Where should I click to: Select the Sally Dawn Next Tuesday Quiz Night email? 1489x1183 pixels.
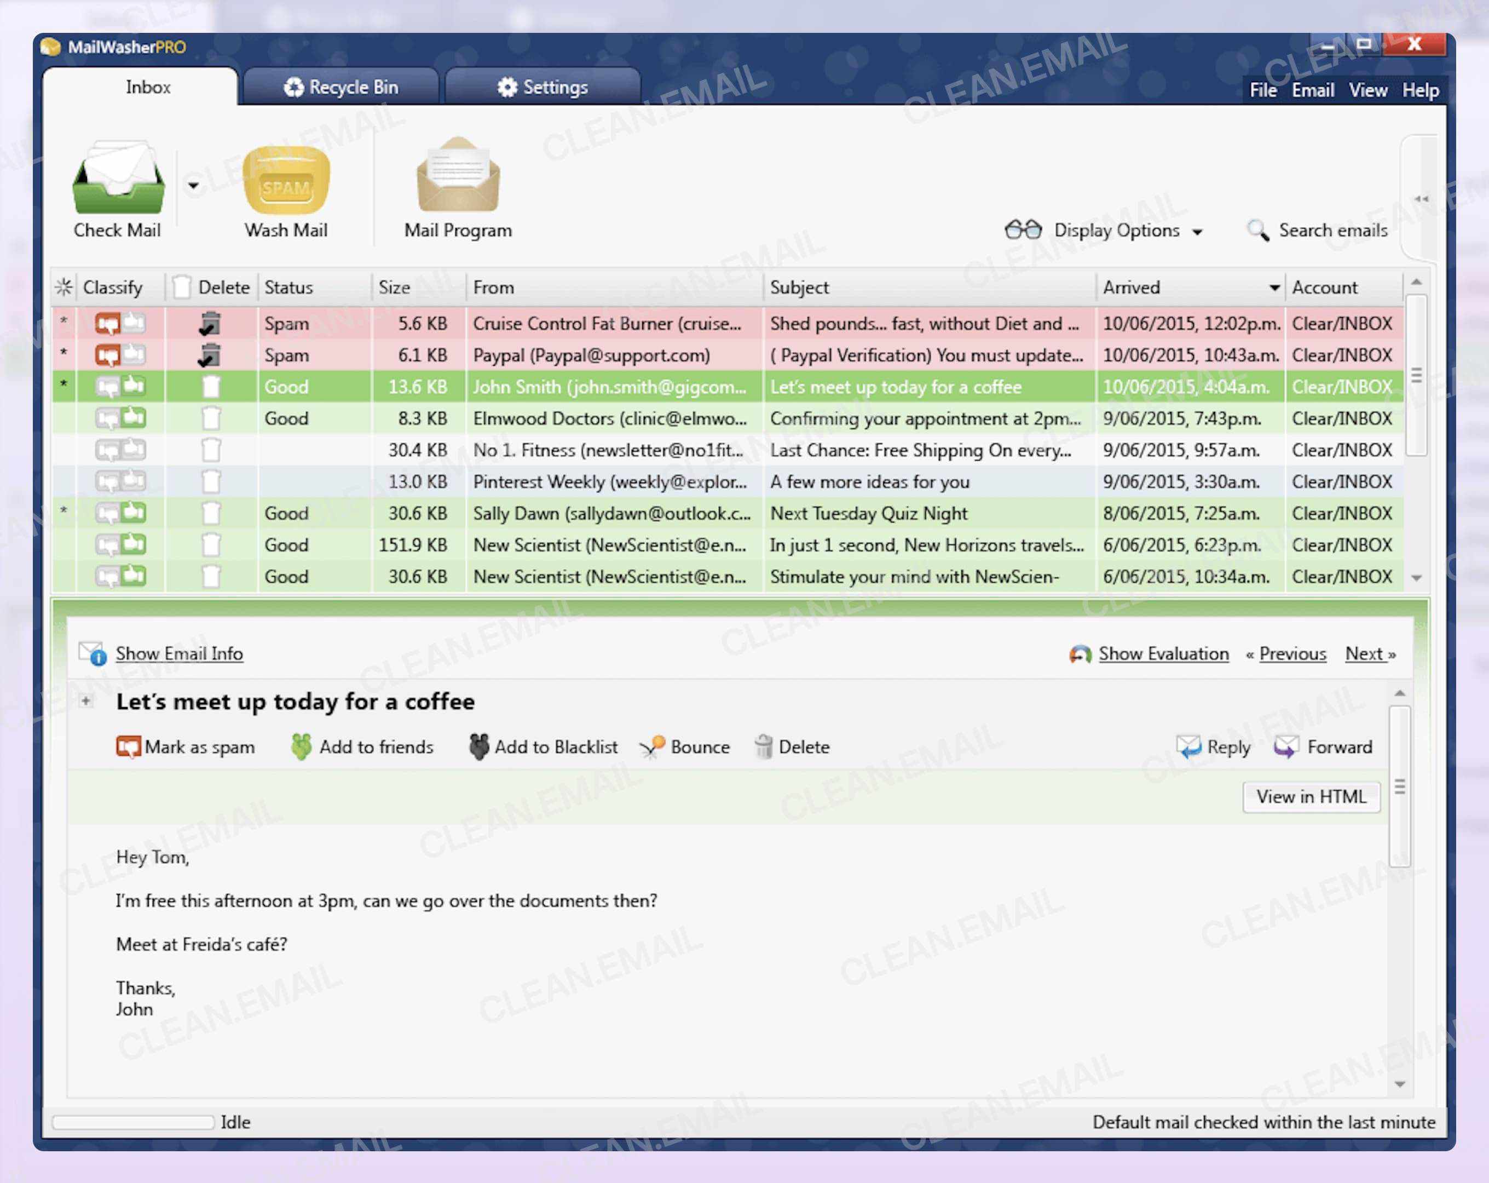tap(728, 513)
